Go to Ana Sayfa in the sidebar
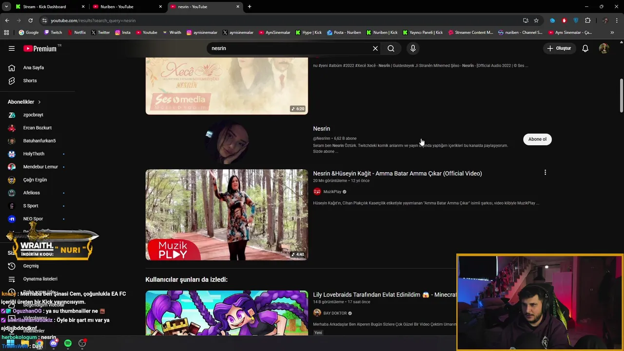This screenshot has height=351, width=624. point(33,68)
